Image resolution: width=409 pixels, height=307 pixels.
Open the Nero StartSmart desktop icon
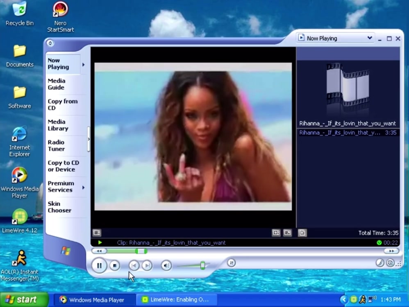click(x=61, y=17)
